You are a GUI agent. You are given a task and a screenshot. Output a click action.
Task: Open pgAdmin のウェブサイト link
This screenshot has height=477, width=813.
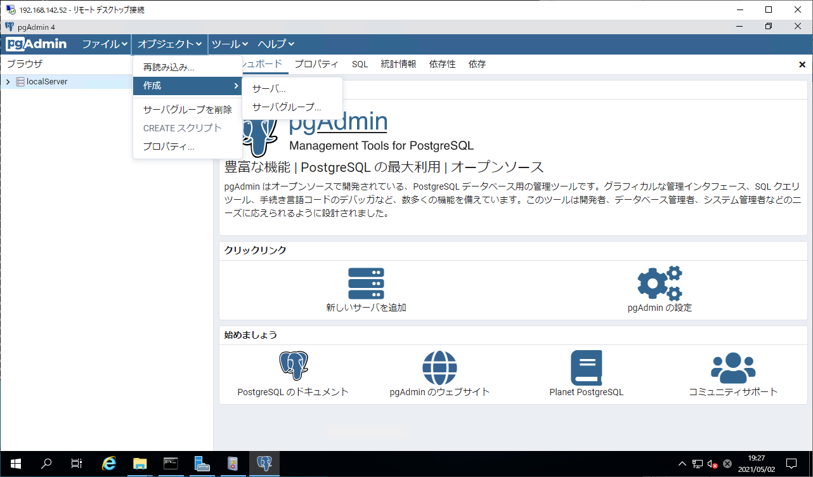[439, 392]
